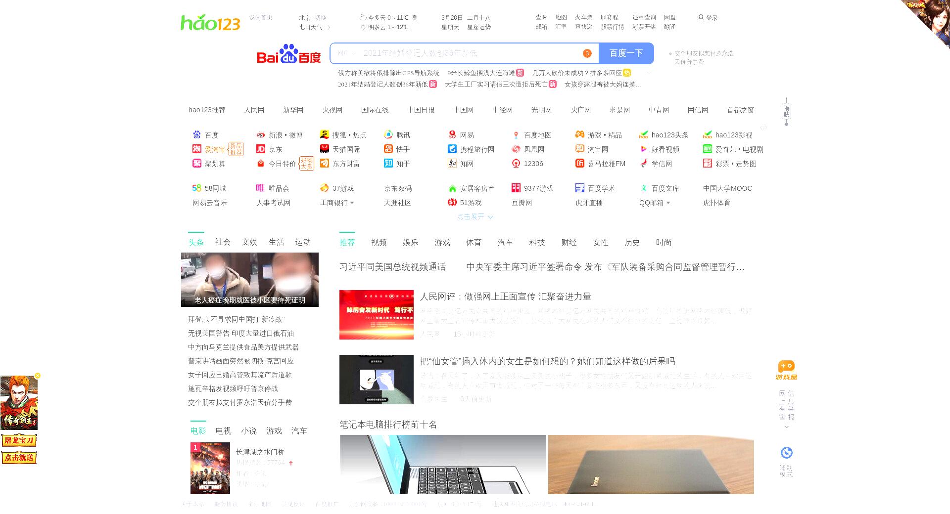Switch to the 电视 ranking tab

223,431
